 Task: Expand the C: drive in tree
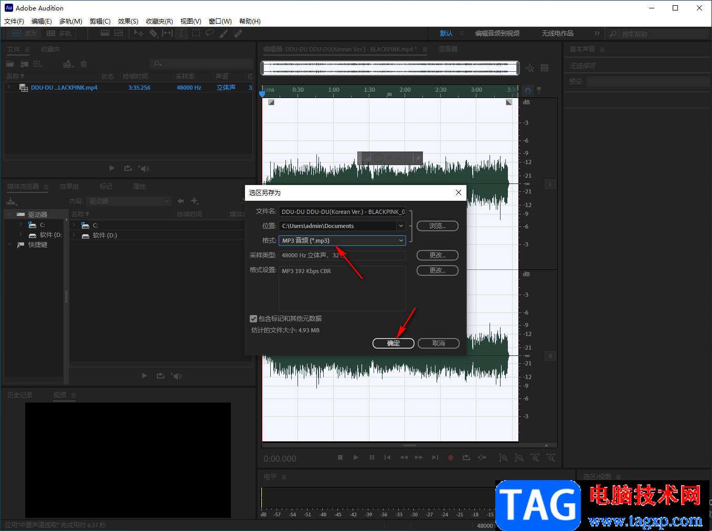(x=21, y=225)
